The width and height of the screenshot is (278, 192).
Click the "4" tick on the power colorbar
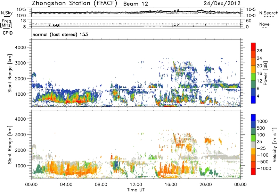point(258,96)
